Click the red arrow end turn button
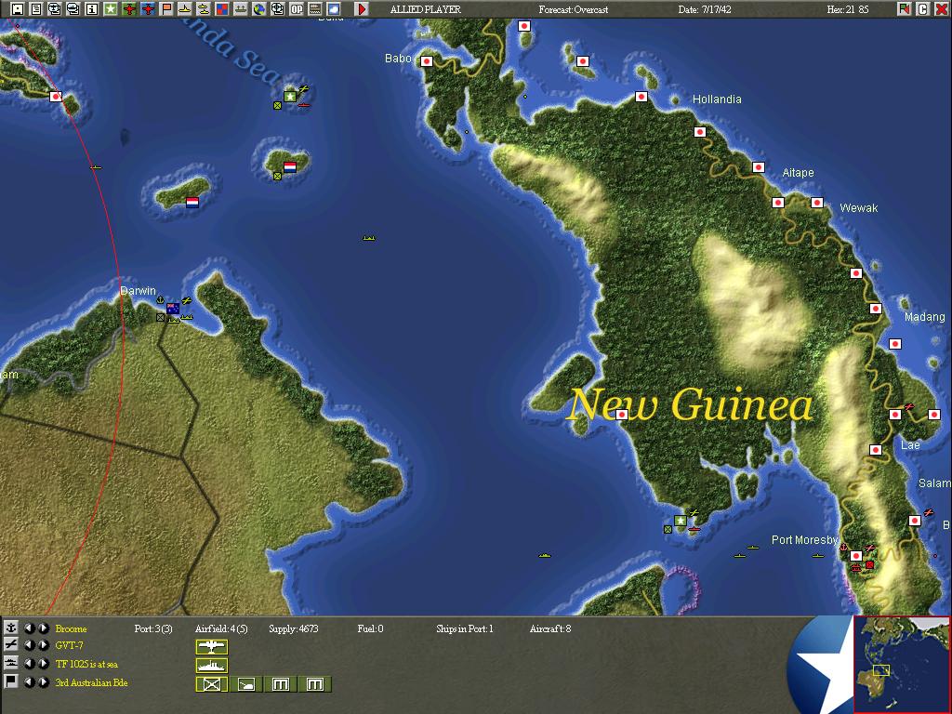 coord(362,9)
